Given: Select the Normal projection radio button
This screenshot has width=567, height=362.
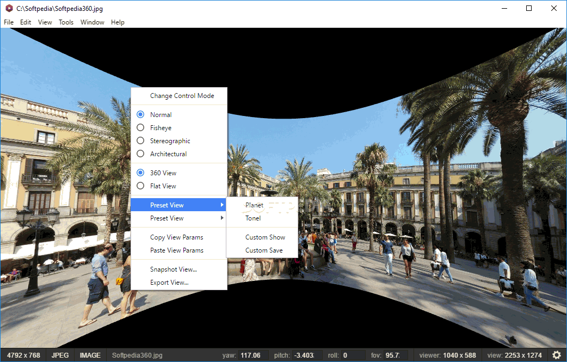Looking at the screenshot, I should tap(140, 115).
